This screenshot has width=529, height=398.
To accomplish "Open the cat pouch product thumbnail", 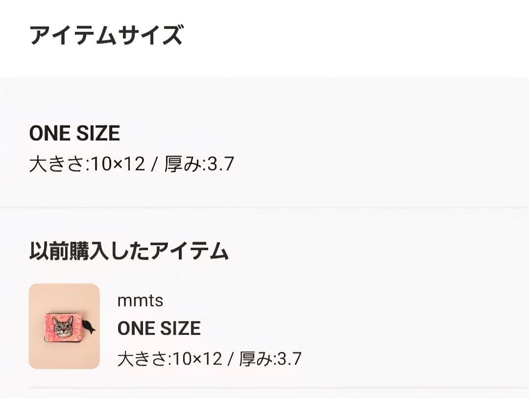I will 64,326.
